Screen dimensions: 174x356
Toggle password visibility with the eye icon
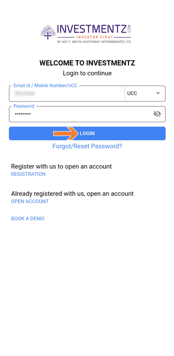(x=157, y=114)
